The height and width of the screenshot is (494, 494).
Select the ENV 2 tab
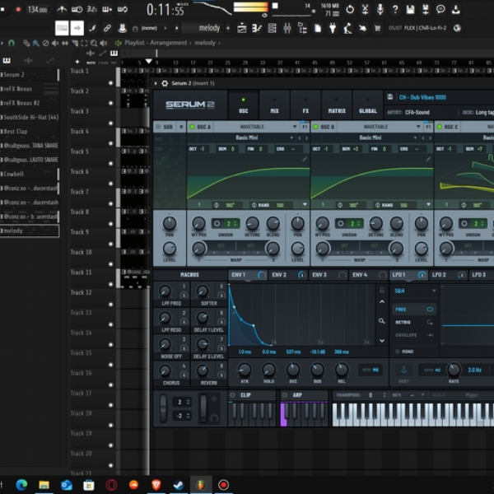click(x=288, y=275)
